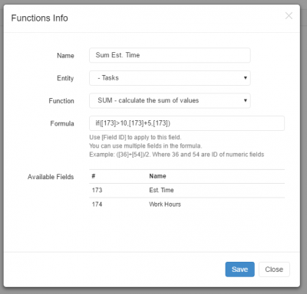Select field ID 173 in table
The image size is (307, 294).
tap(97, 190)
